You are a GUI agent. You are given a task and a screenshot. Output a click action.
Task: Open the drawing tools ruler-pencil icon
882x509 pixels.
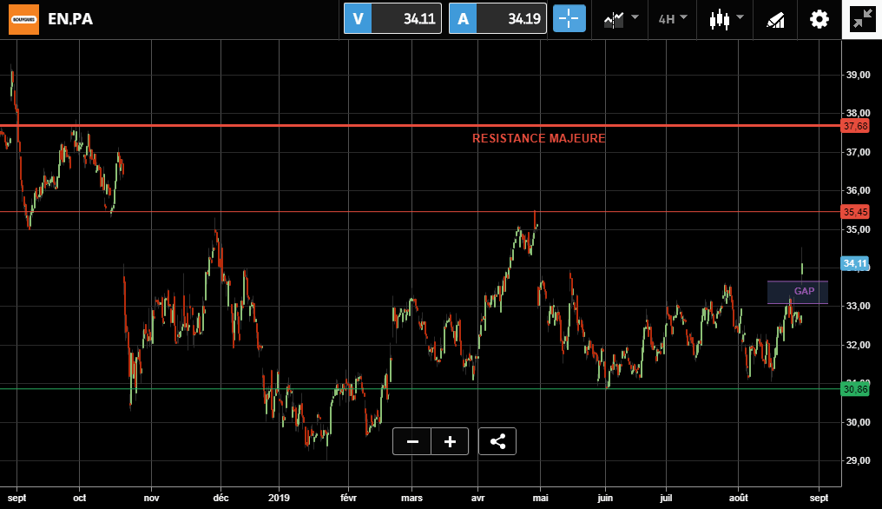coord(776,20)
